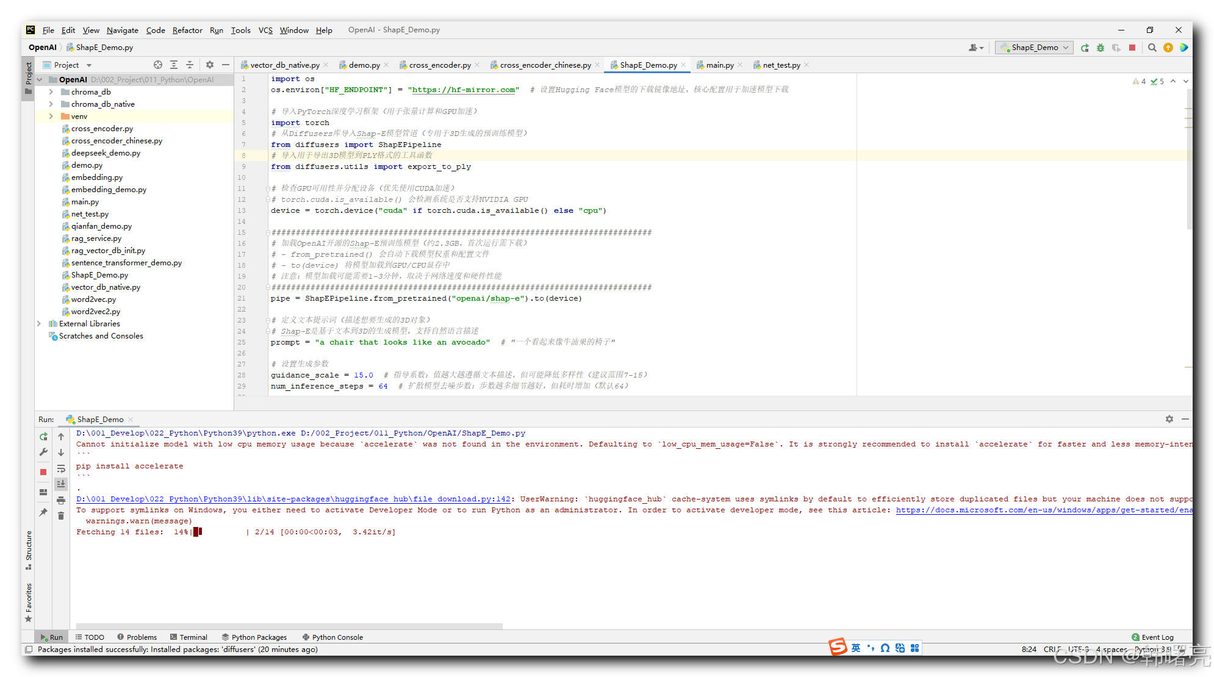Open Search Everywhere magnifier icon
The width and height of the screenshot is (1214, 677).
[x=1152, y=48]
